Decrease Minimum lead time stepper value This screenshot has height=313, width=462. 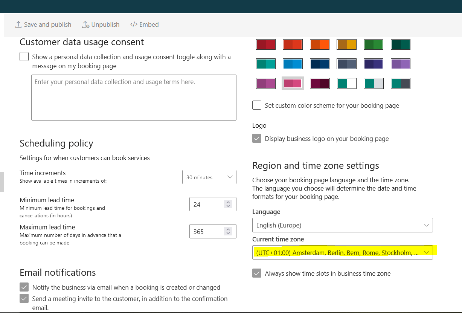228,206
